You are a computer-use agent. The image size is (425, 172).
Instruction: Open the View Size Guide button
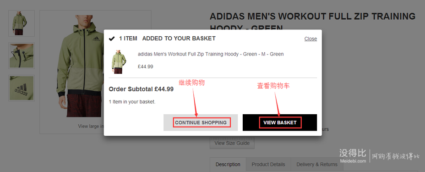[232, 143]
